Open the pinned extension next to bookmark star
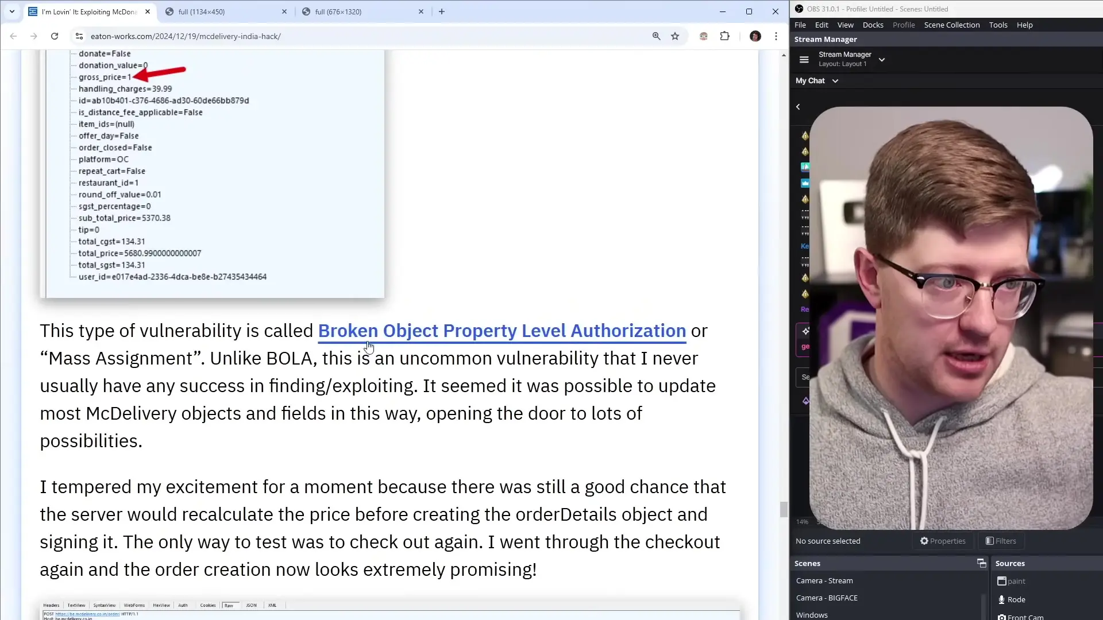 pyautogui.click(x=704, y=36)
